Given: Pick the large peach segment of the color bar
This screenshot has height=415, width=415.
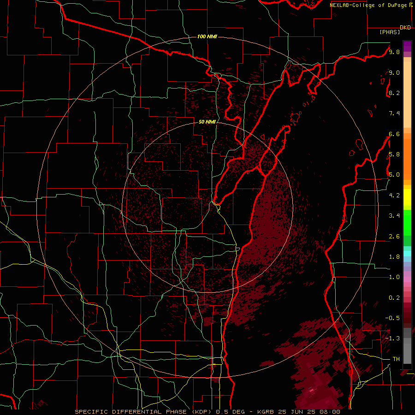Looking at the screenshot, I should pos(407,95).
